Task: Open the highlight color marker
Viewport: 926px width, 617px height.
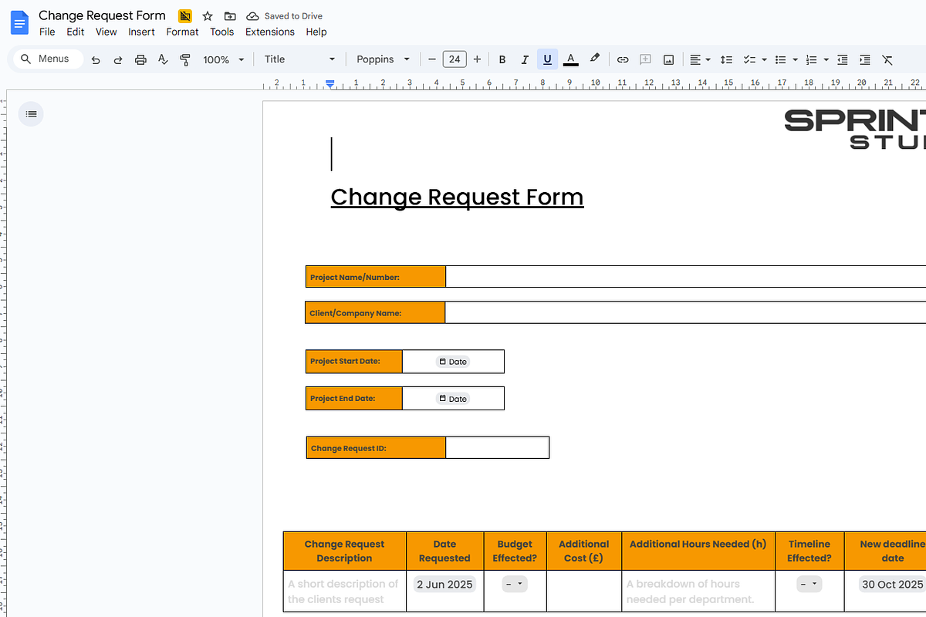Action: (594, 59)
